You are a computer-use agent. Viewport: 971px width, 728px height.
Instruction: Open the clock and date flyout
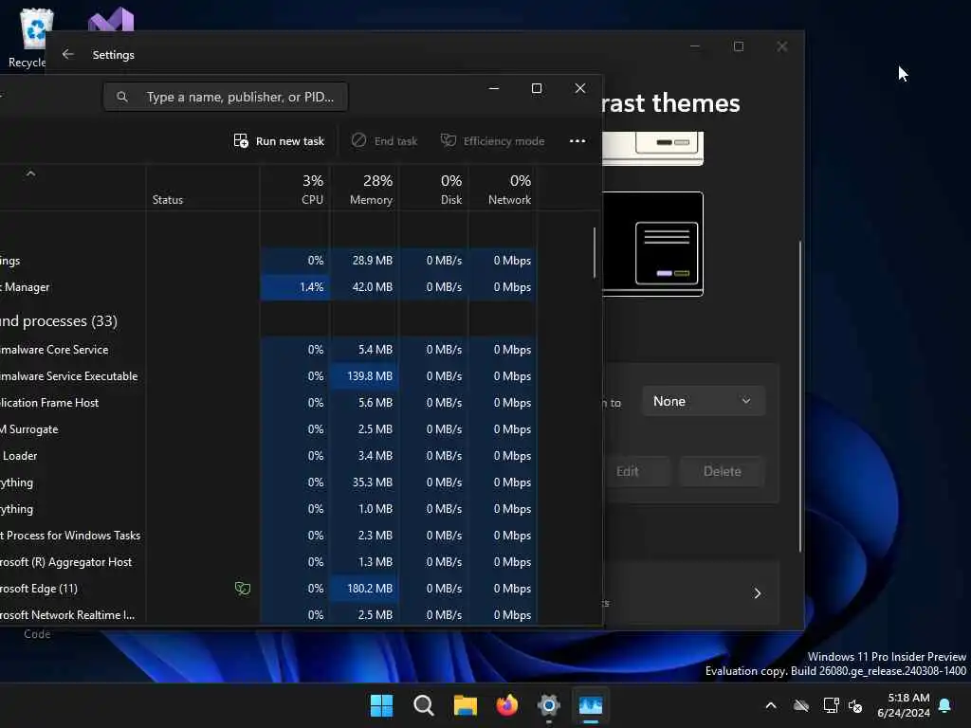(904, 705)
